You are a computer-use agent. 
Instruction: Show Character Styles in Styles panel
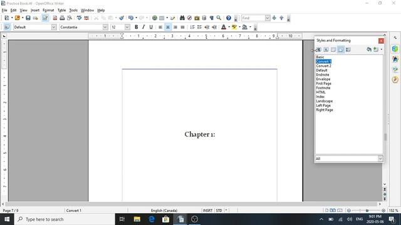[326, 49]
